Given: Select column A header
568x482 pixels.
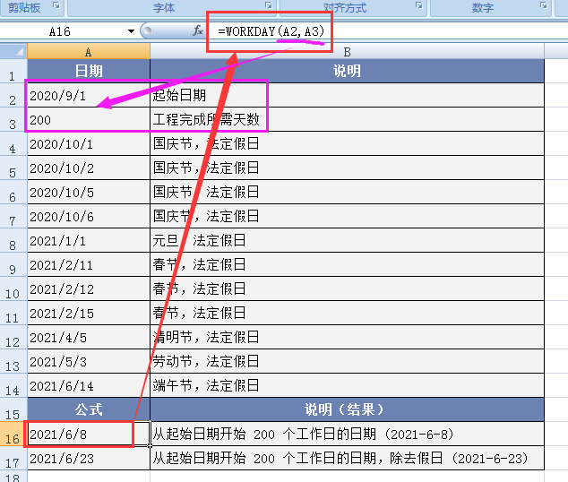Looking at the screenshot, I should [89, 51].
